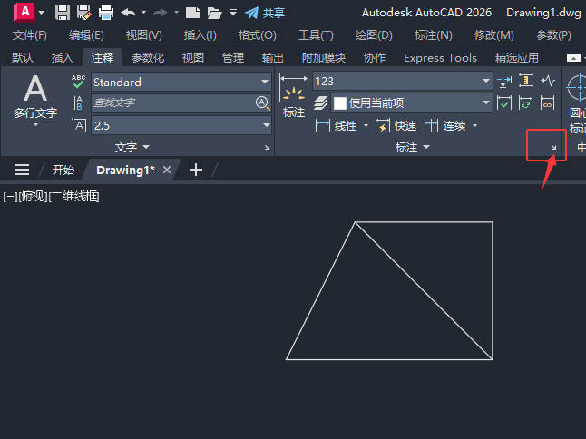The image size is (586, 439).
Task: Switch to the 管理 ribbon tab
Action: [233, 58]
